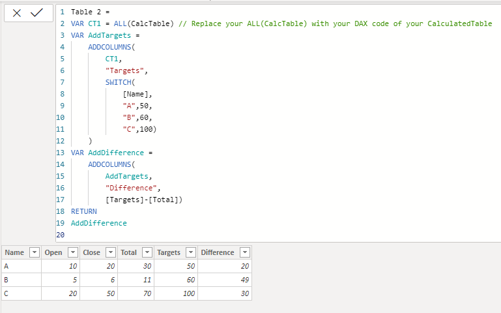501x313 pixels.
Task: Click the Total value 11 in row B
Action: click(x=136, y=280)
